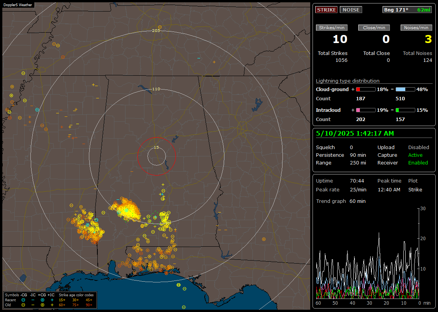Click the Doppler5 Weather title label
The height and width of the screenshot is (312, 438).
[18, 5]
